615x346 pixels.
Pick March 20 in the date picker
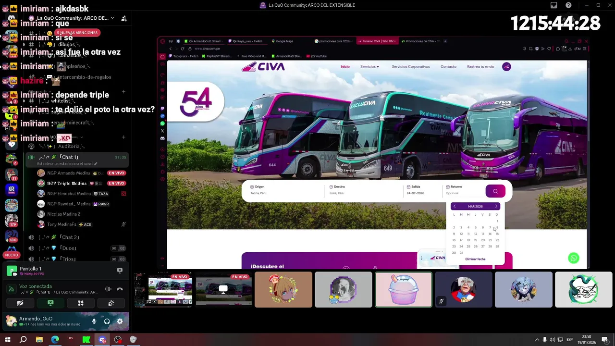[483, 240]
